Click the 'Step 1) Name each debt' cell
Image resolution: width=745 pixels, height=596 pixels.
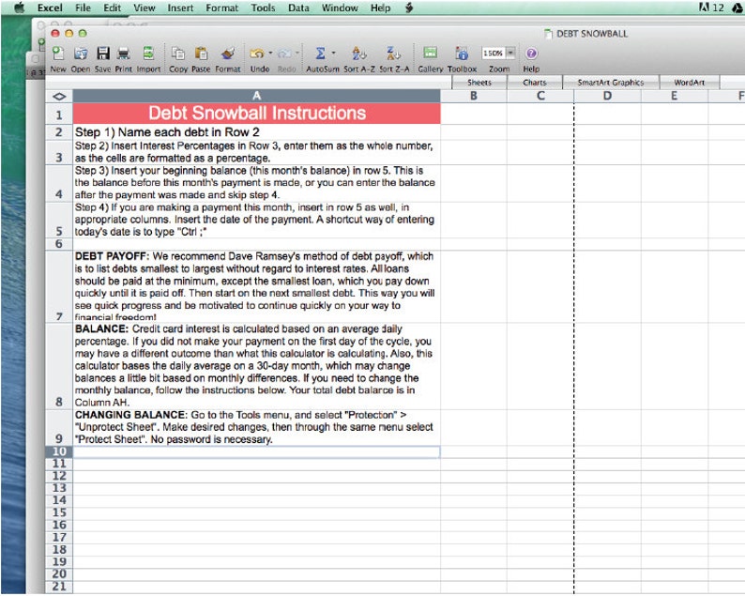coord(256,132)
